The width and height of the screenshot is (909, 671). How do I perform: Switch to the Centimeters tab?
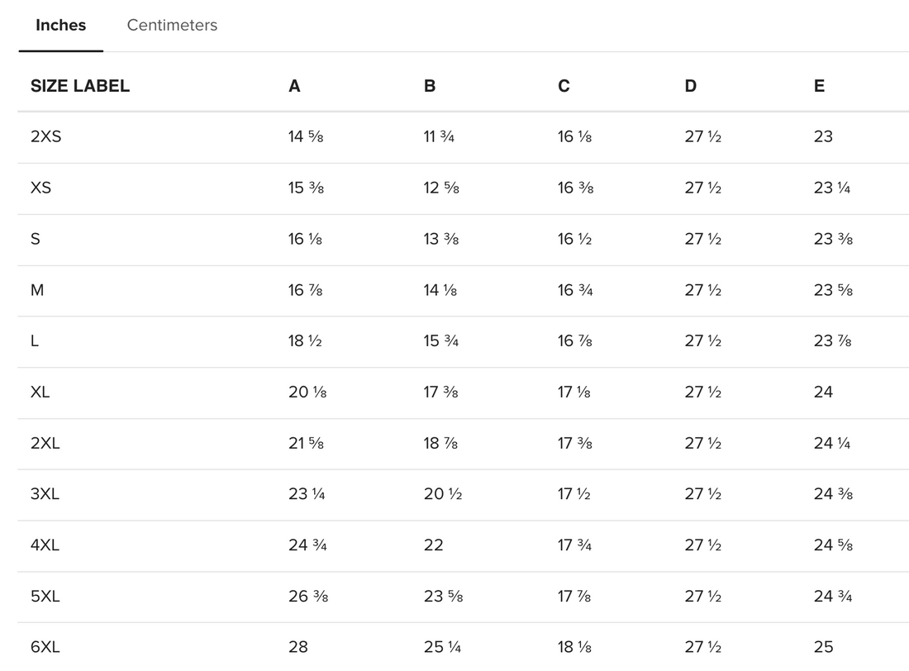pyautogui.click(x=172, y=26)
